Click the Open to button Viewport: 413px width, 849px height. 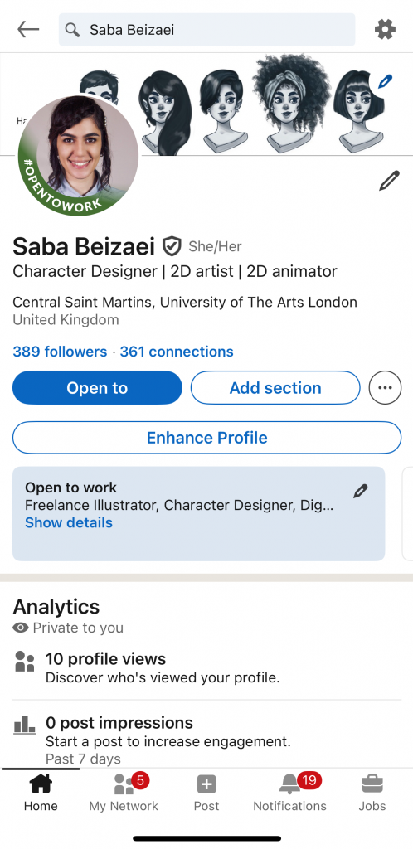[x=97, y=388]
